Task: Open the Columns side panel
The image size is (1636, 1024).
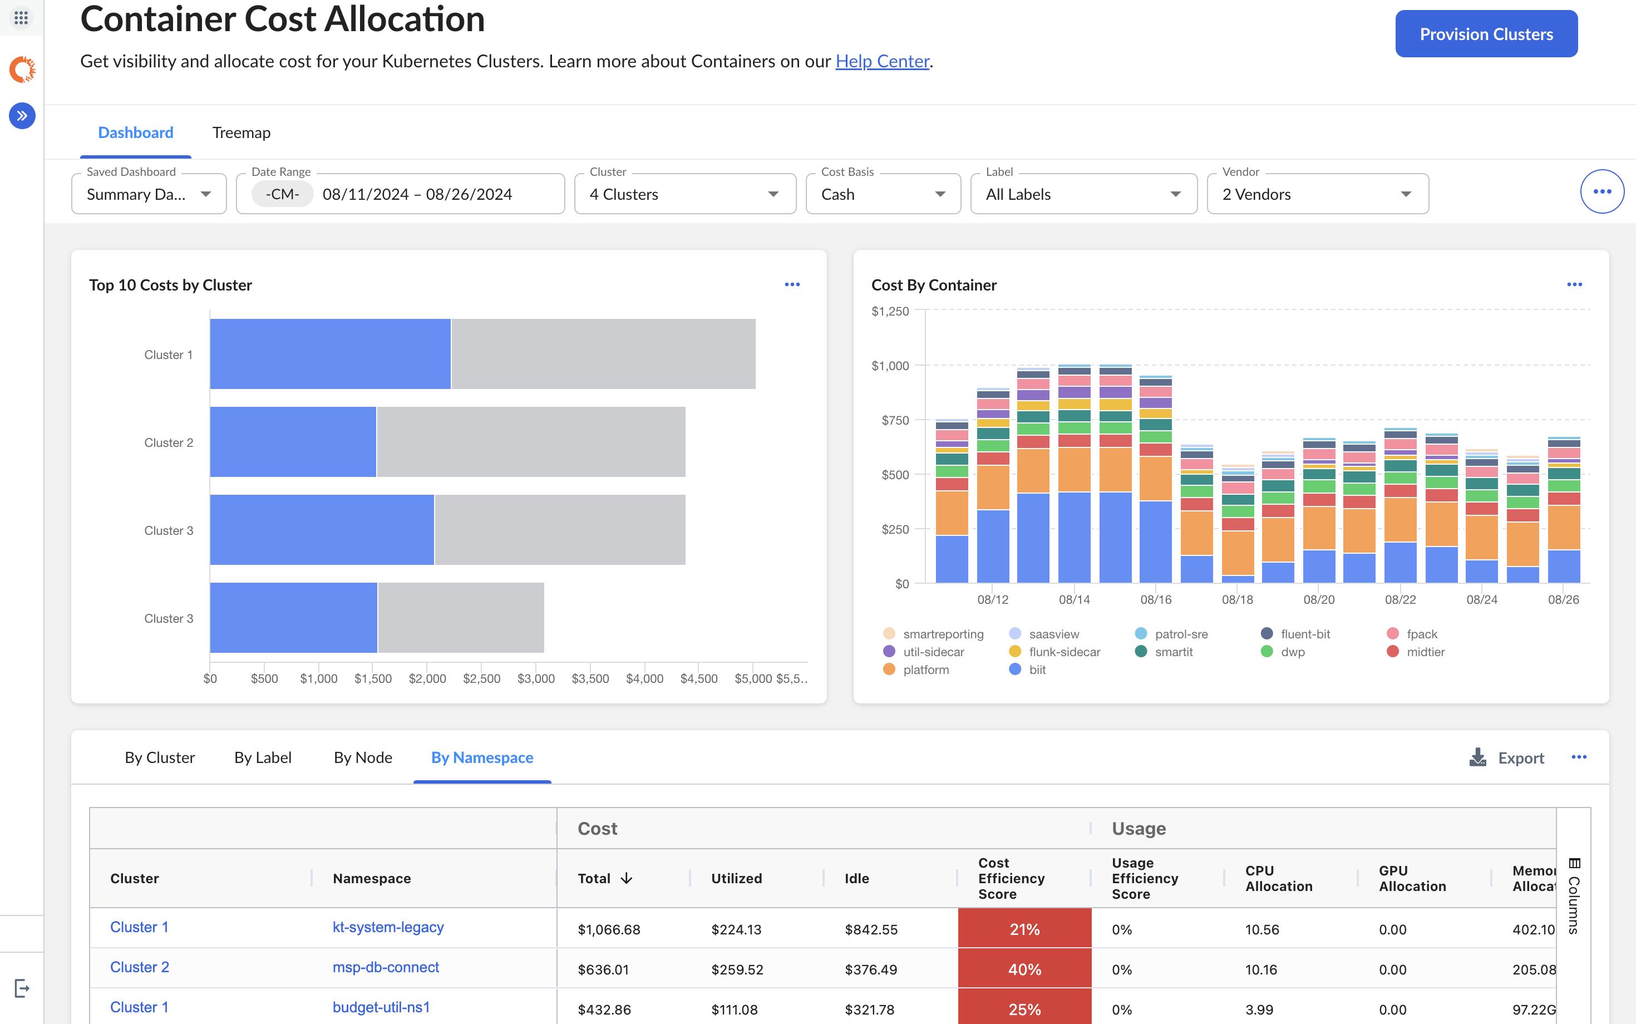Action: [x=1574, y=895]
